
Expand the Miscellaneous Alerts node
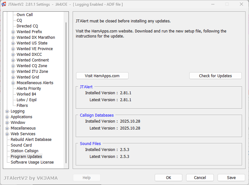click(x=13, y=83)
